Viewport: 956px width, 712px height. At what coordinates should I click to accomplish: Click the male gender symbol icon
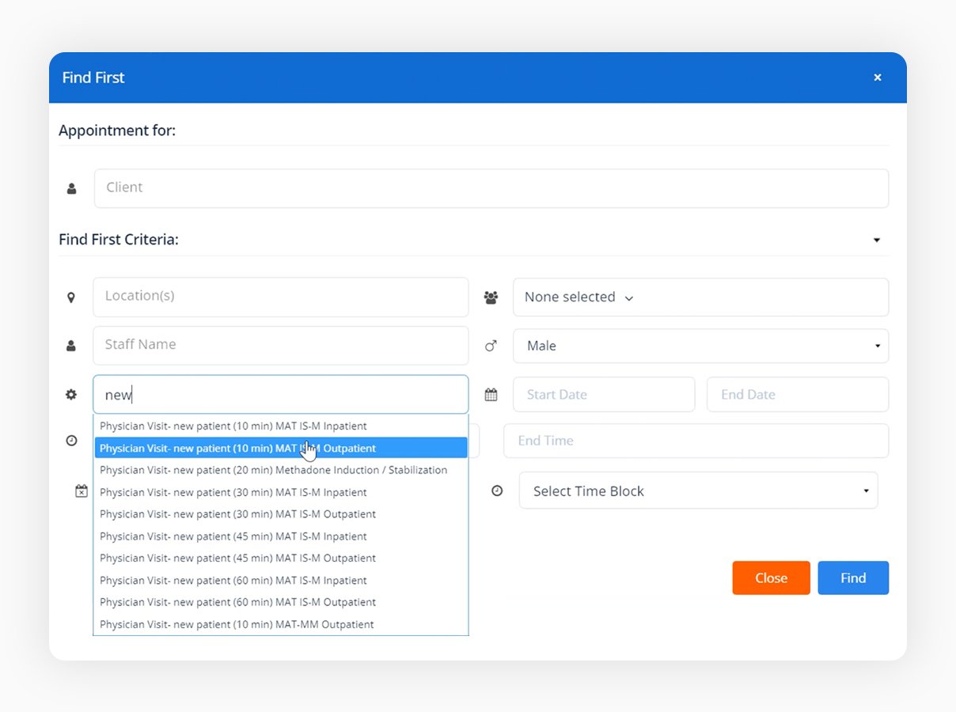pyautogui.click(x=491, y=346)
